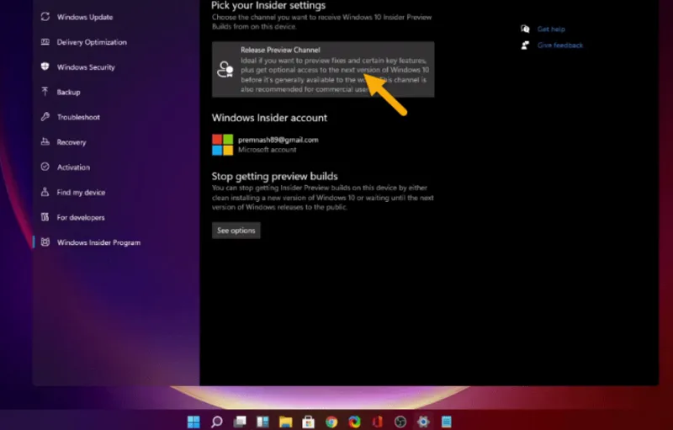Open Windows Update in the sidebar
This screenshot has width=673, height=430.
tap(85, 17)
